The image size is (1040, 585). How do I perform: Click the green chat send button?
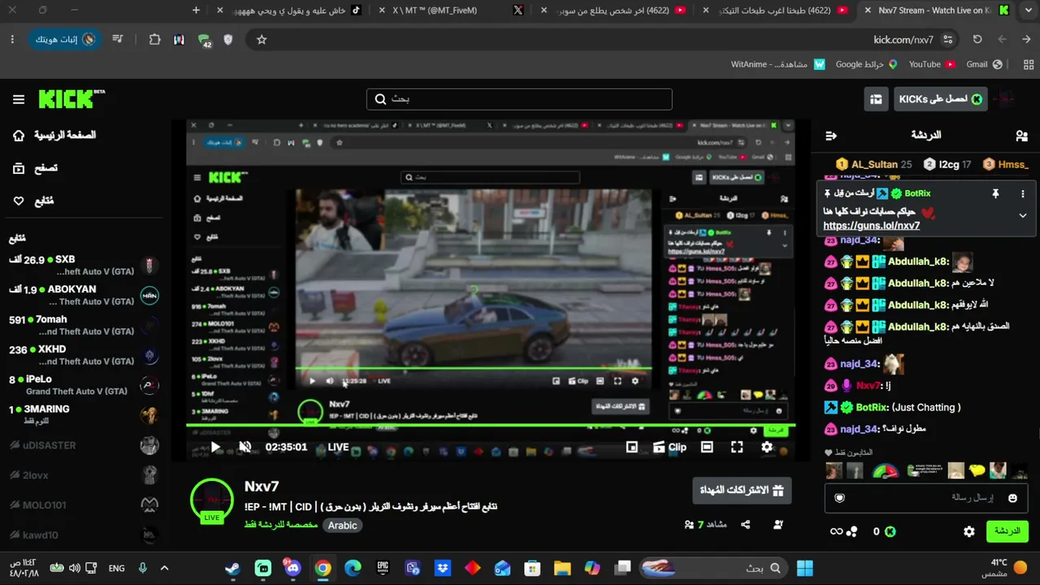coord(1007,531)
